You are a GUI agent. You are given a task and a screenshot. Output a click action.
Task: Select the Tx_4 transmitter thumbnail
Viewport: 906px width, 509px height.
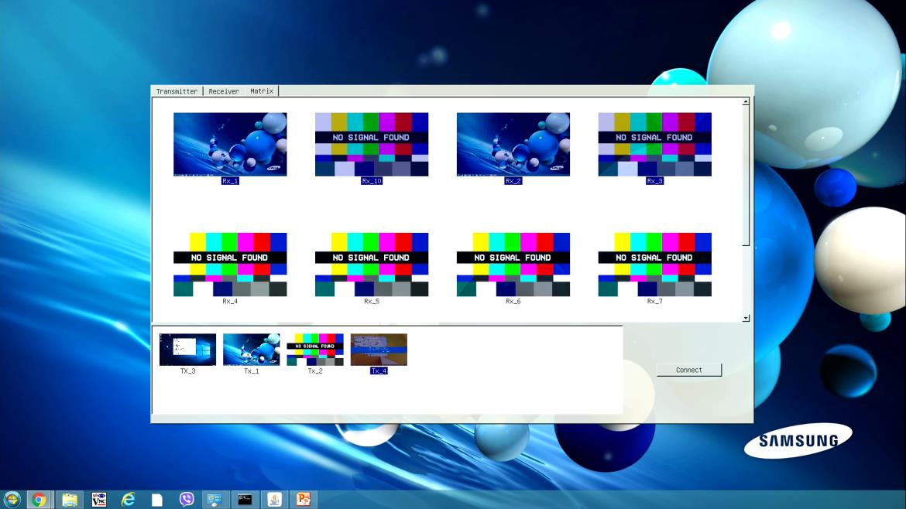(379, 350)
